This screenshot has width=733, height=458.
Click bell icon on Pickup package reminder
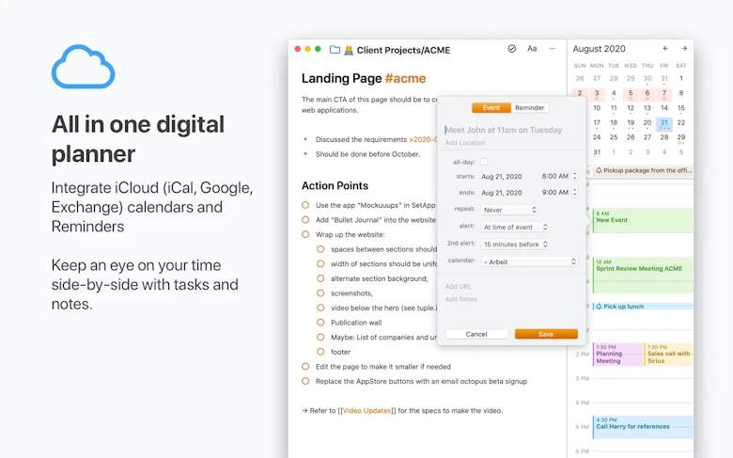pyautogui.click(x=599, y=171)
